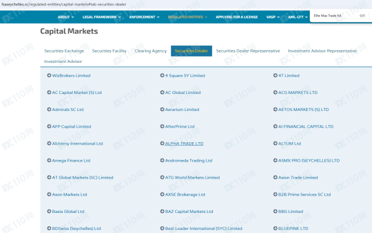Image resolution: width=372 pixels, height=233 pixels.
Task: Switch to the Clearing Agency tab
Action: [151, 51]
